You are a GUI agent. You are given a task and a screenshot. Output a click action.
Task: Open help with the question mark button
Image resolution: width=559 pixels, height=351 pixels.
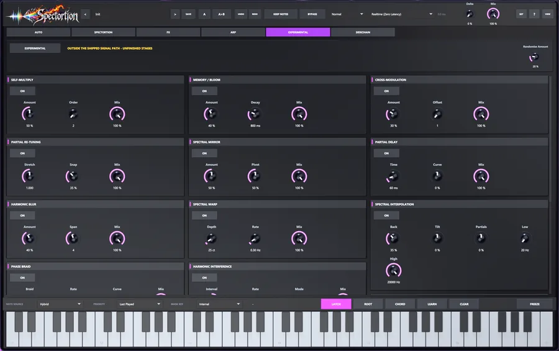(x=534, y=14)
